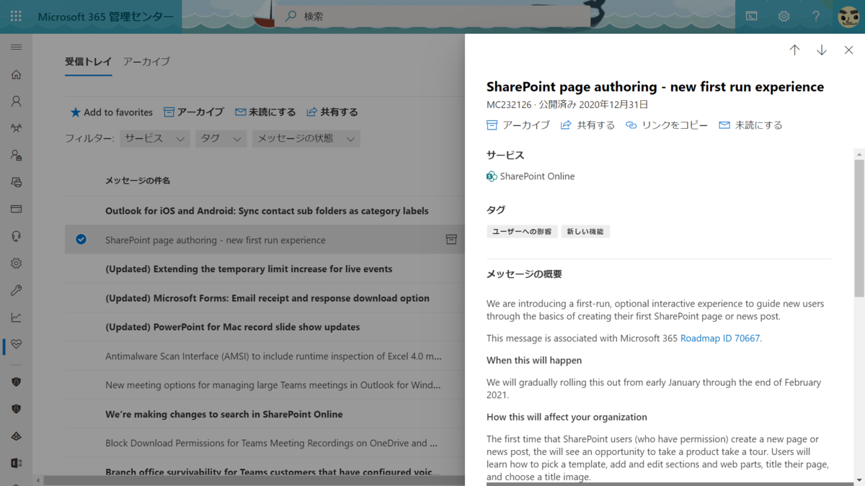The image size is (865, 486).
Task: Open the Settings gear icon in sidebar
Action: point(16,263)
